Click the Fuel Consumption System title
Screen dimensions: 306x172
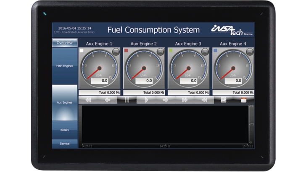(x=153, y=30)
